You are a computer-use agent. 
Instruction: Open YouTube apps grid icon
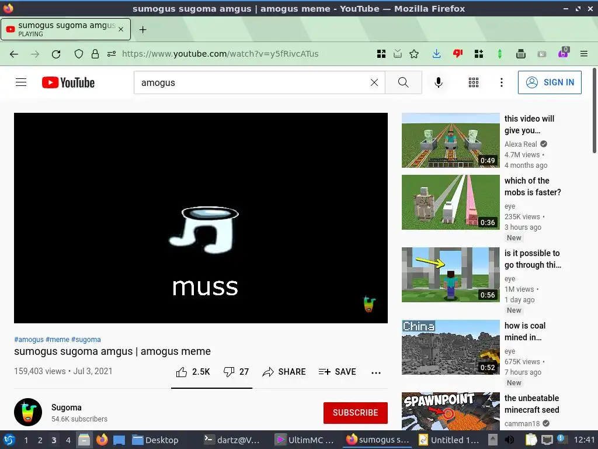(473, 82)
